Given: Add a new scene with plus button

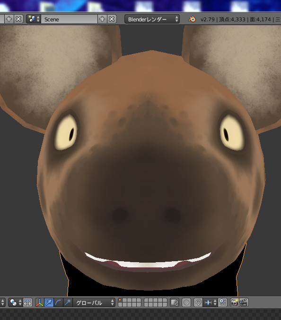Looking at the screenshot, I should tap(102, 19).
